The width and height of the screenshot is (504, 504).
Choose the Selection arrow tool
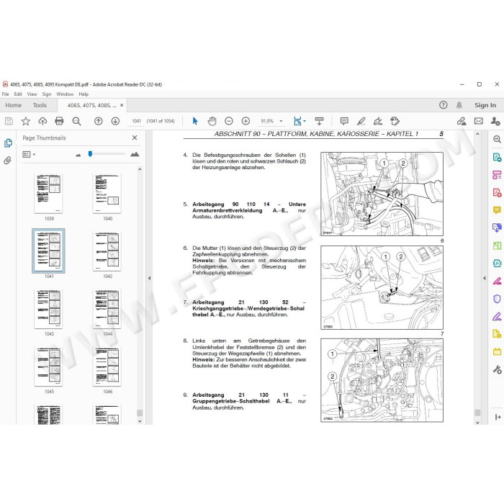click(195, 121)
